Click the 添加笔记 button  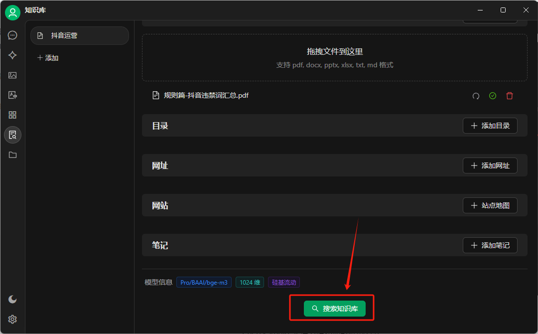pos(490,245)
